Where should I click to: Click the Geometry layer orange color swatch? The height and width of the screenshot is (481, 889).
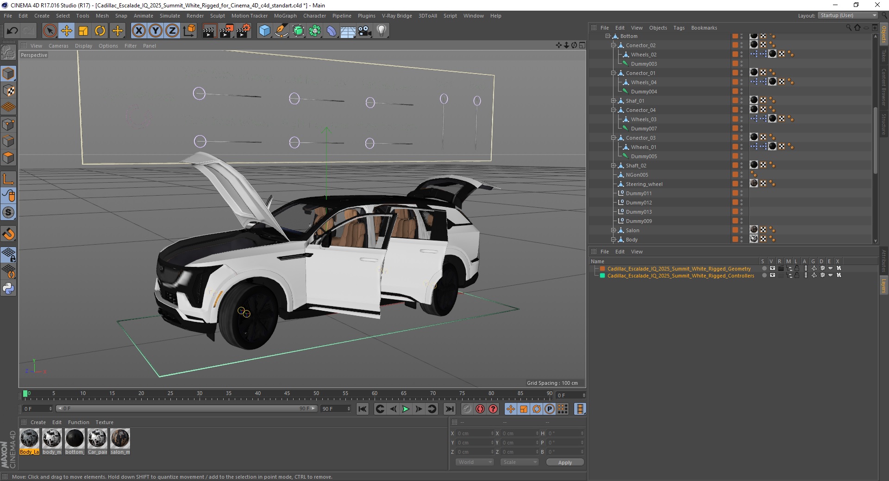(602, 269)
